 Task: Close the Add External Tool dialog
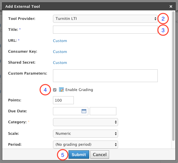pyautogui.click(x=171, y=6)
